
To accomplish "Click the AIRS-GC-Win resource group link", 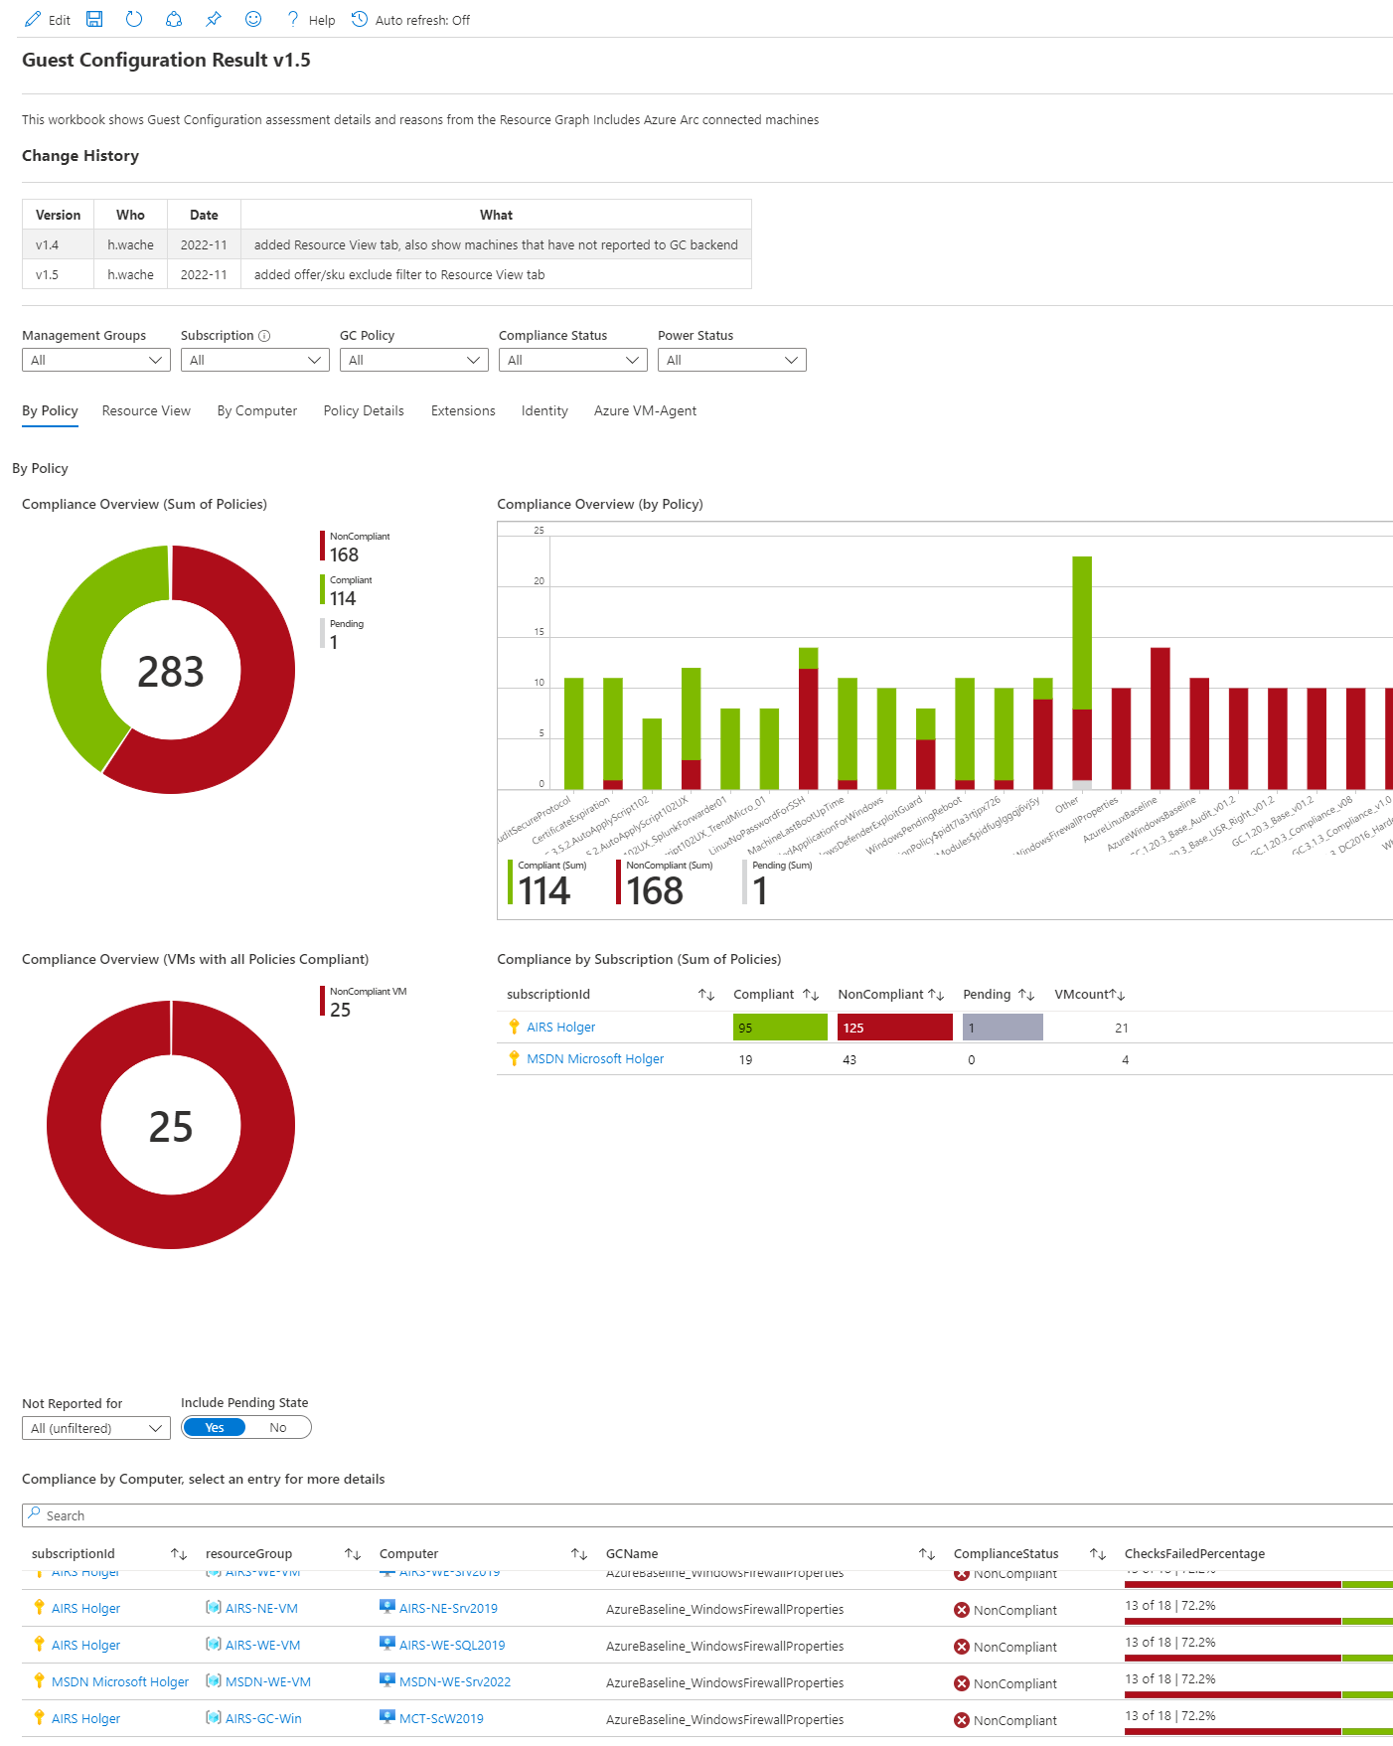I will (x=263, y=1719).
